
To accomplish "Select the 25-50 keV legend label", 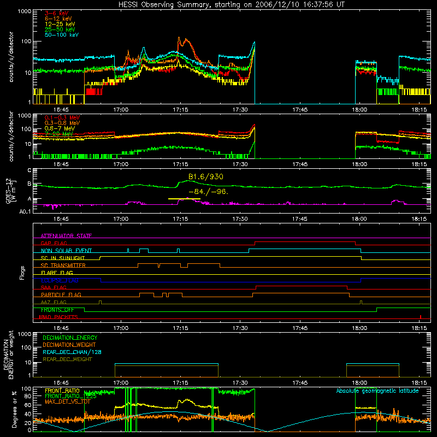I will [60, 29].
